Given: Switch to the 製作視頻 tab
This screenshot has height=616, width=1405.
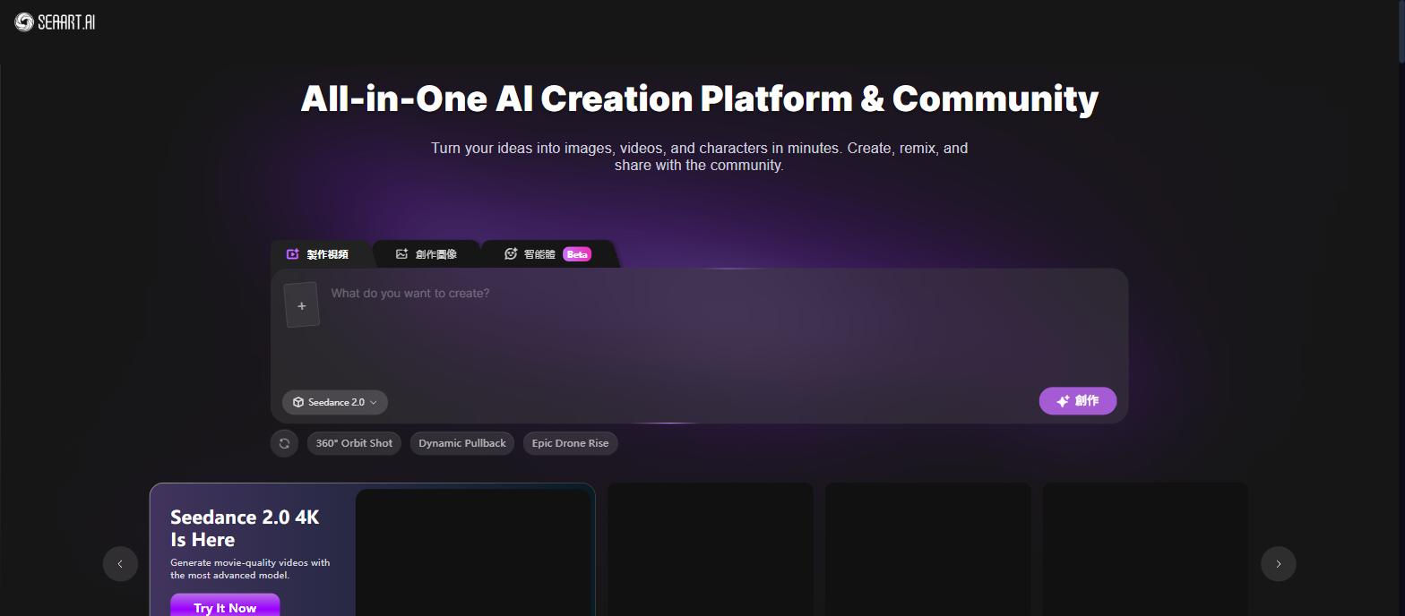Looking at the screenshot, I should tap(318, 254).
